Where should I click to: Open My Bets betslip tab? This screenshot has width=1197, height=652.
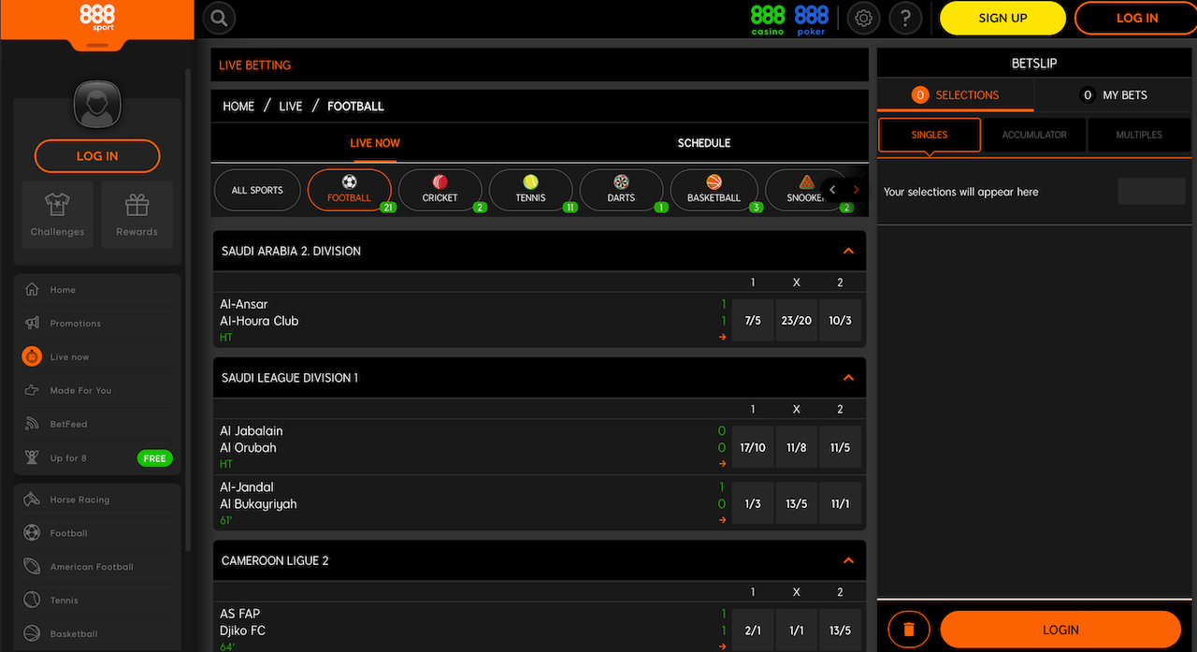point(1114,95)
